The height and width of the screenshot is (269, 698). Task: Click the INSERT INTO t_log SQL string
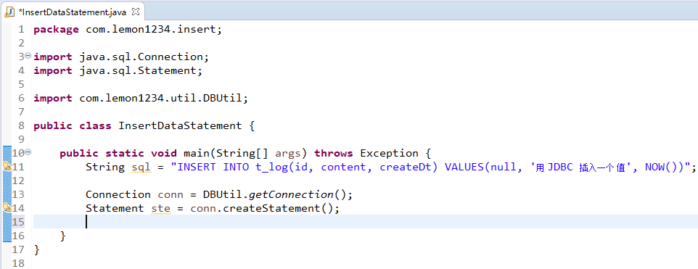(430, 167)
